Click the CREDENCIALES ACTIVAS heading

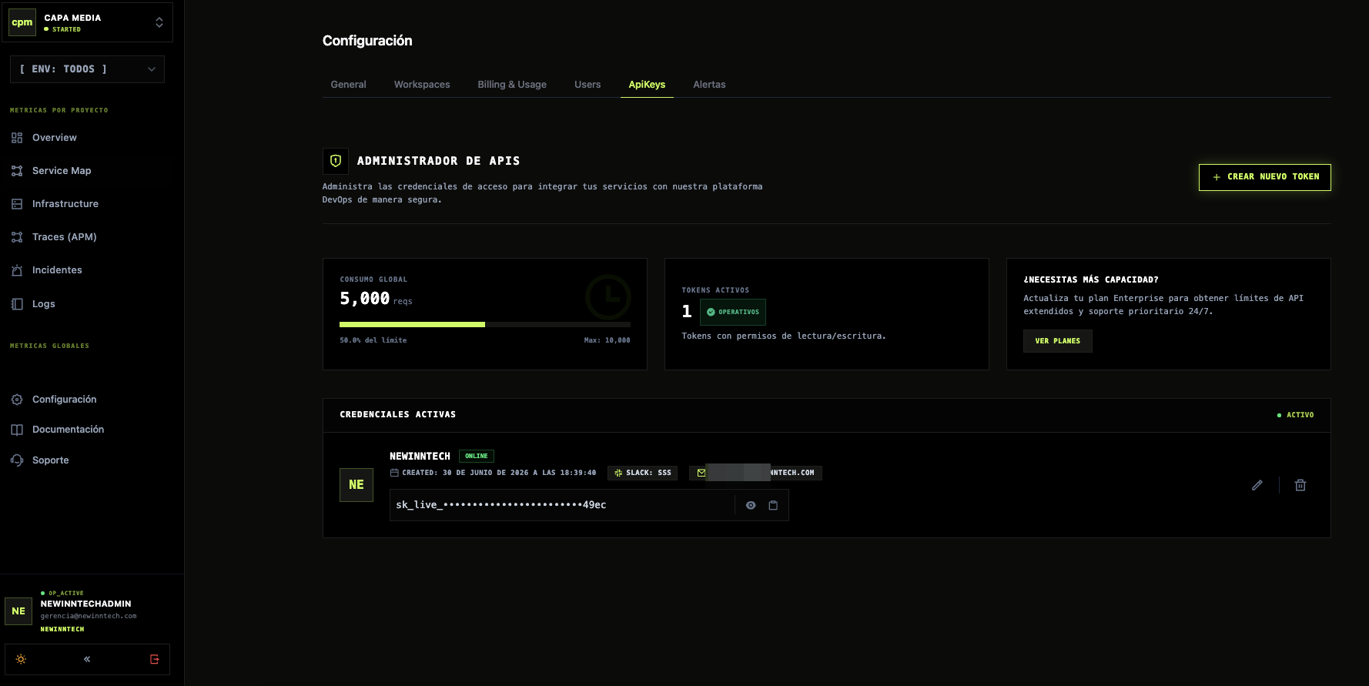398,414
